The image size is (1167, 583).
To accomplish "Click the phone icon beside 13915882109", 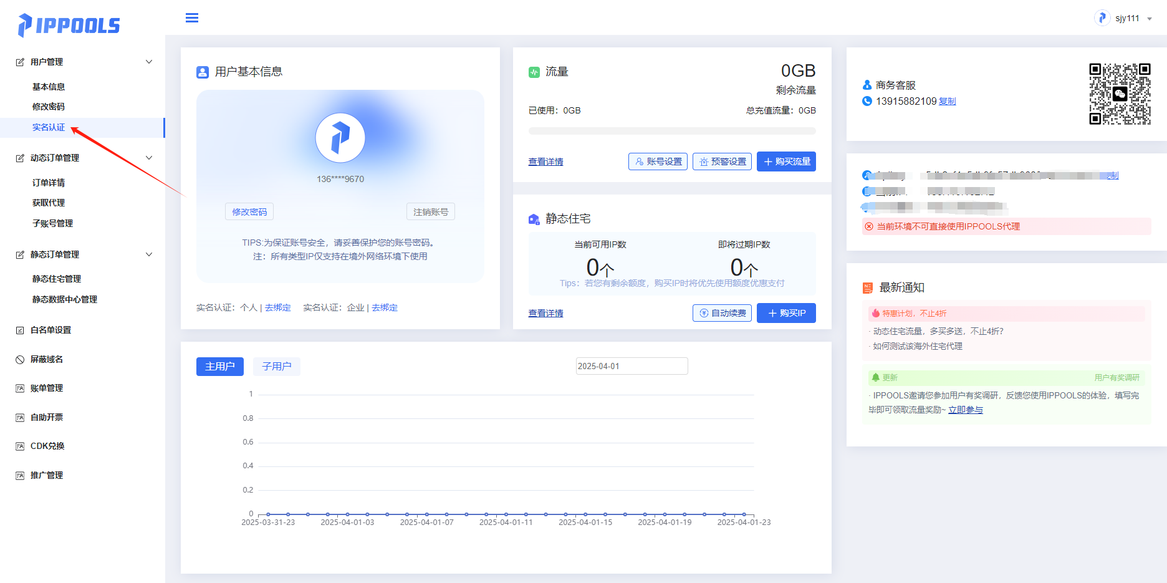I will (867, 101).
